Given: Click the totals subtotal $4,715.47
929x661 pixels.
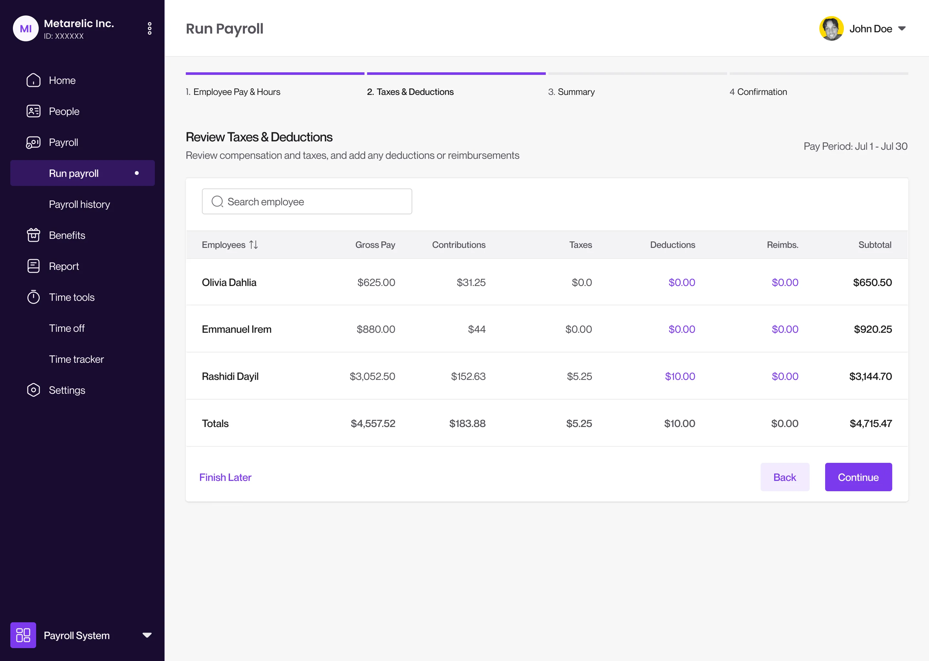Looking at the screenshot, I should pyautogui.click(x=871, y=423).
